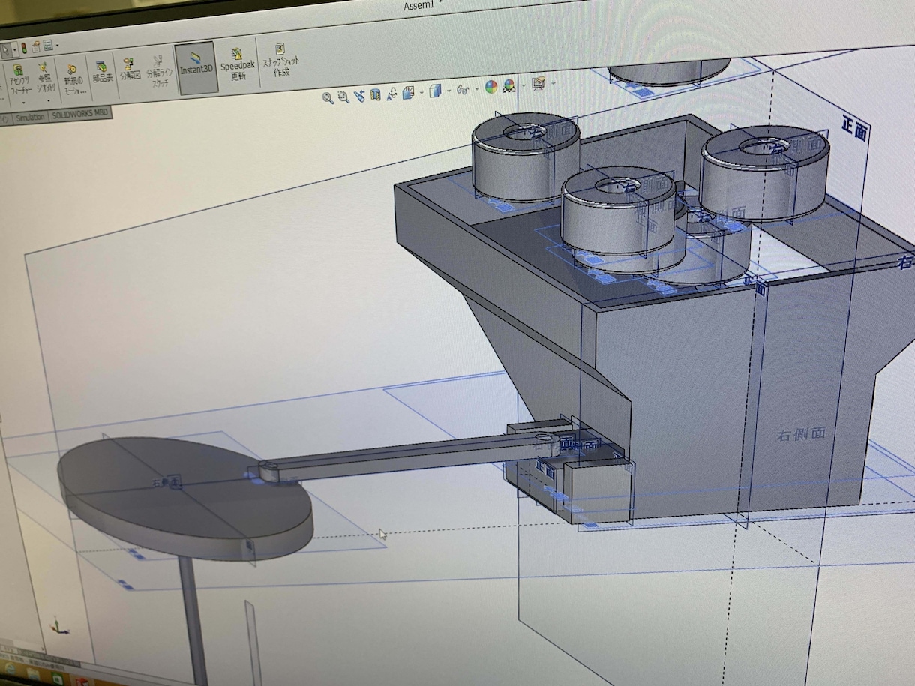The height and width of the screenshot is (686, 915).
Task: Click the Display Style cube icon
Action: 435,90
